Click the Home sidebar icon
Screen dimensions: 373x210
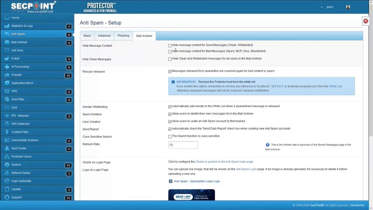click(x=7, y=17)
